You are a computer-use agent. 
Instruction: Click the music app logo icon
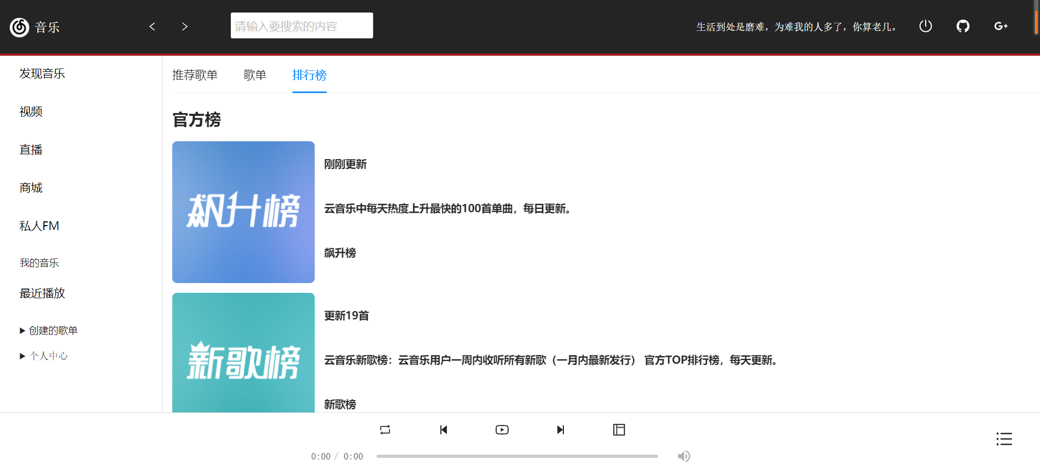(19, 27)
